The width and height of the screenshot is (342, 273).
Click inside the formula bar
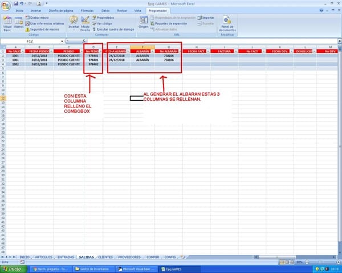click(x=211, y=41)
